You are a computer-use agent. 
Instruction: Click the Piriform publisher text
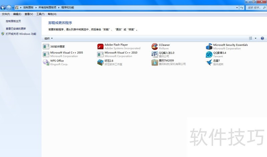pyautogui.click(x=164, y=48)
